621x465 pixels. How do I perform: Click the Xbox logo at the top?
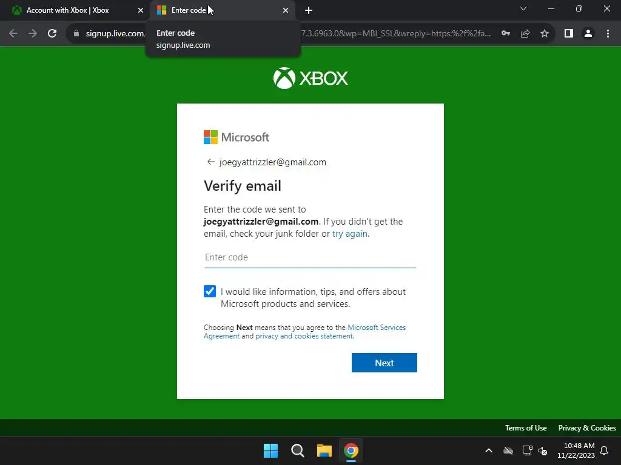(x=310, y=78)
